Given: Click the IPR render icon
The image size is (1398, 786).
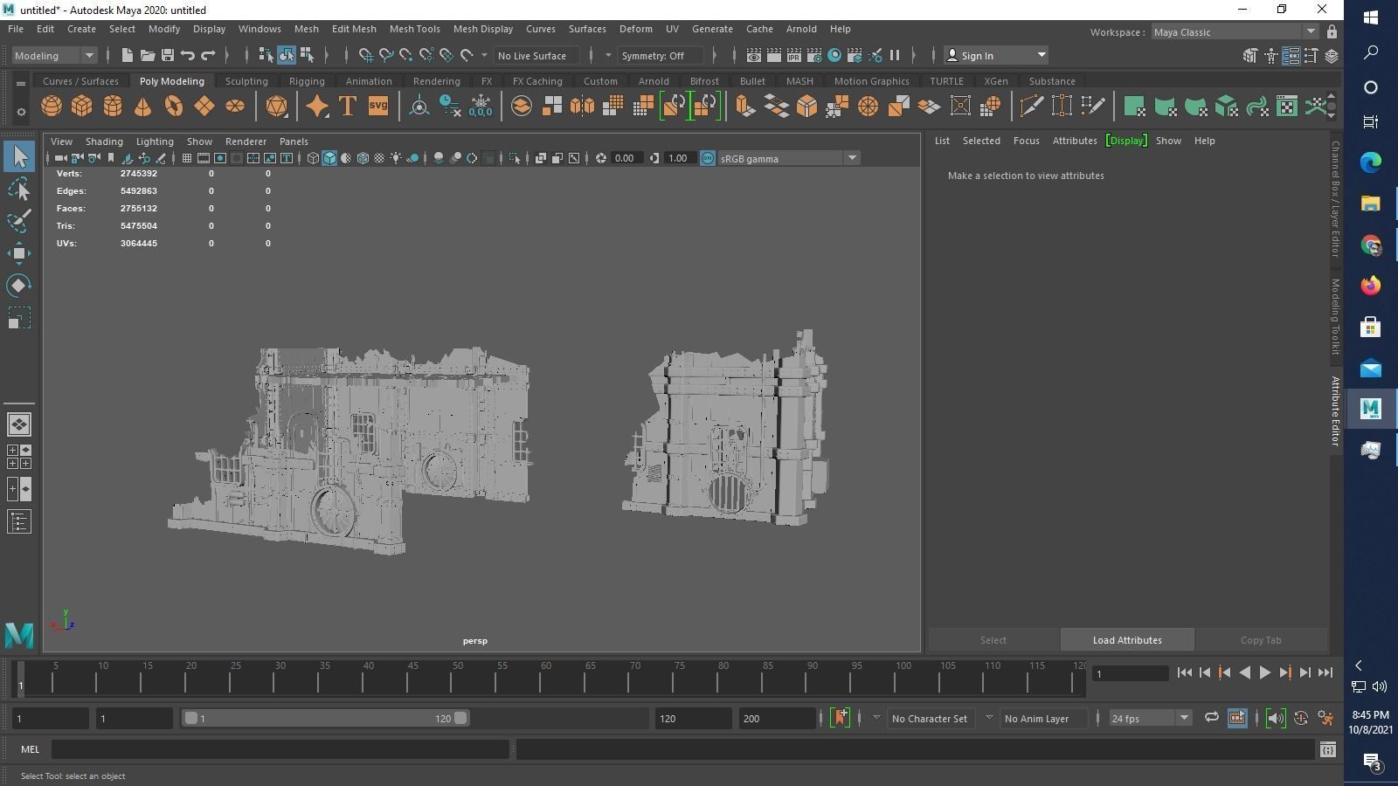Looking at the screenshot, I should [x=794, y=55].
